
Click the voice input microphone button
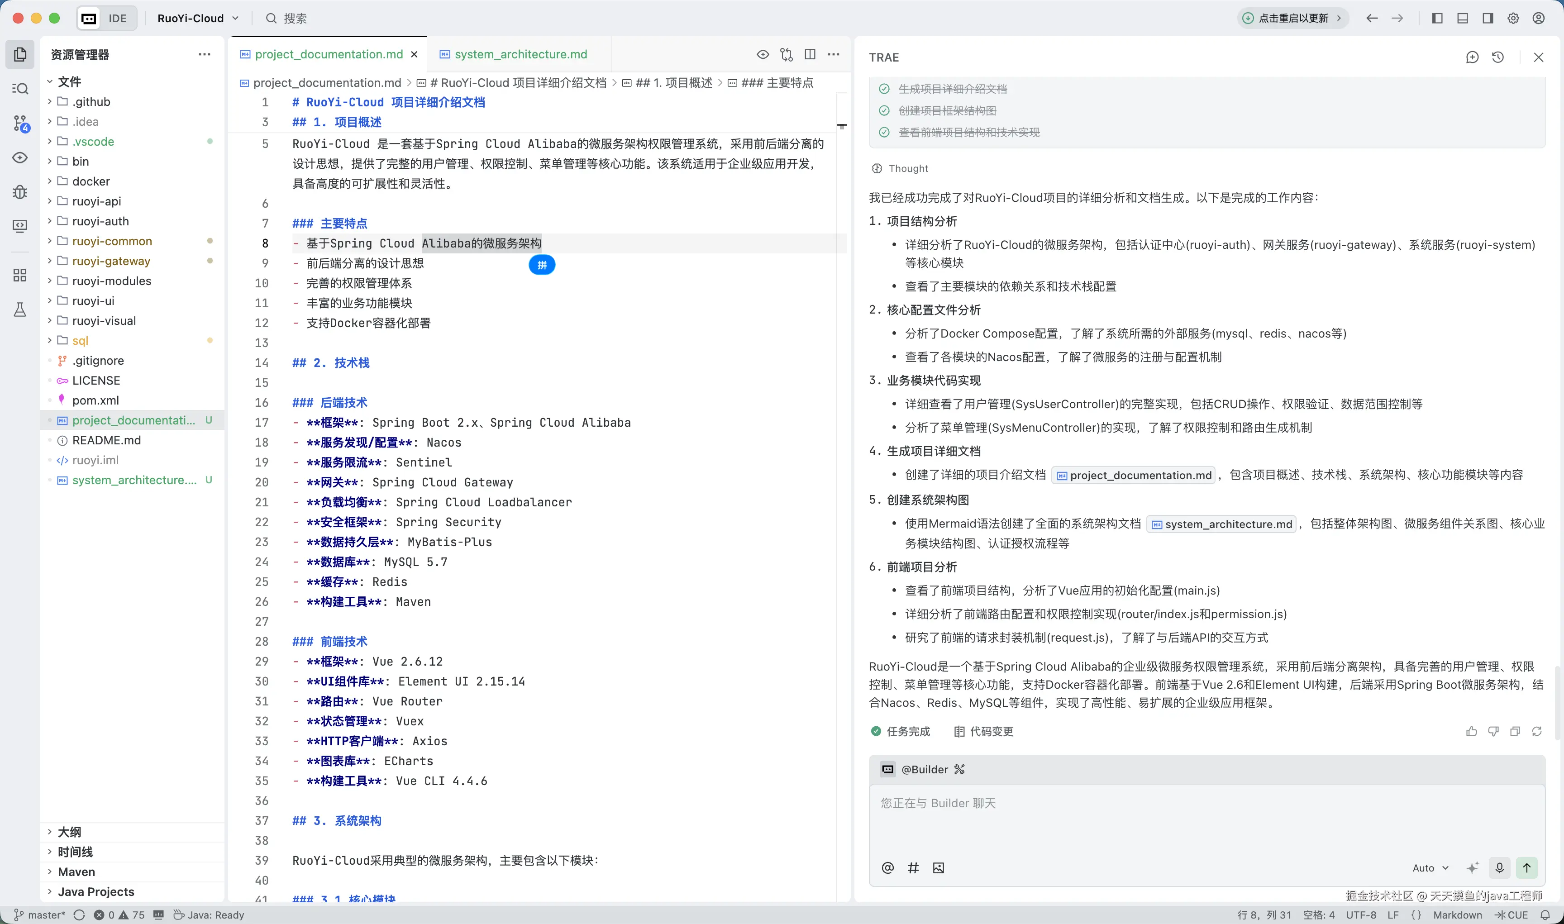click(x=1499, y=867)
